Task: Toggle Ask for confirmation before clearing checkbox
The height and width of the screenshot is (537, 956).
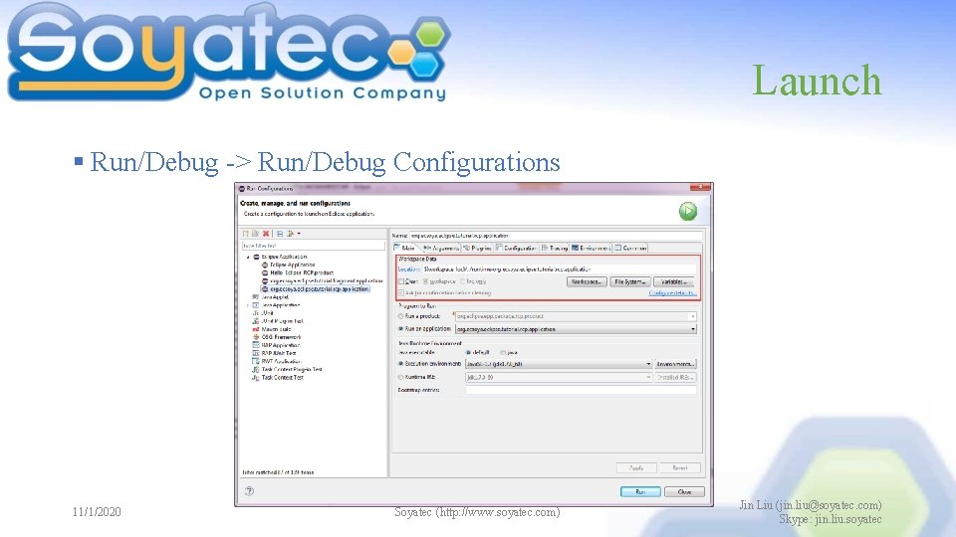Action: tap(401, 292)
